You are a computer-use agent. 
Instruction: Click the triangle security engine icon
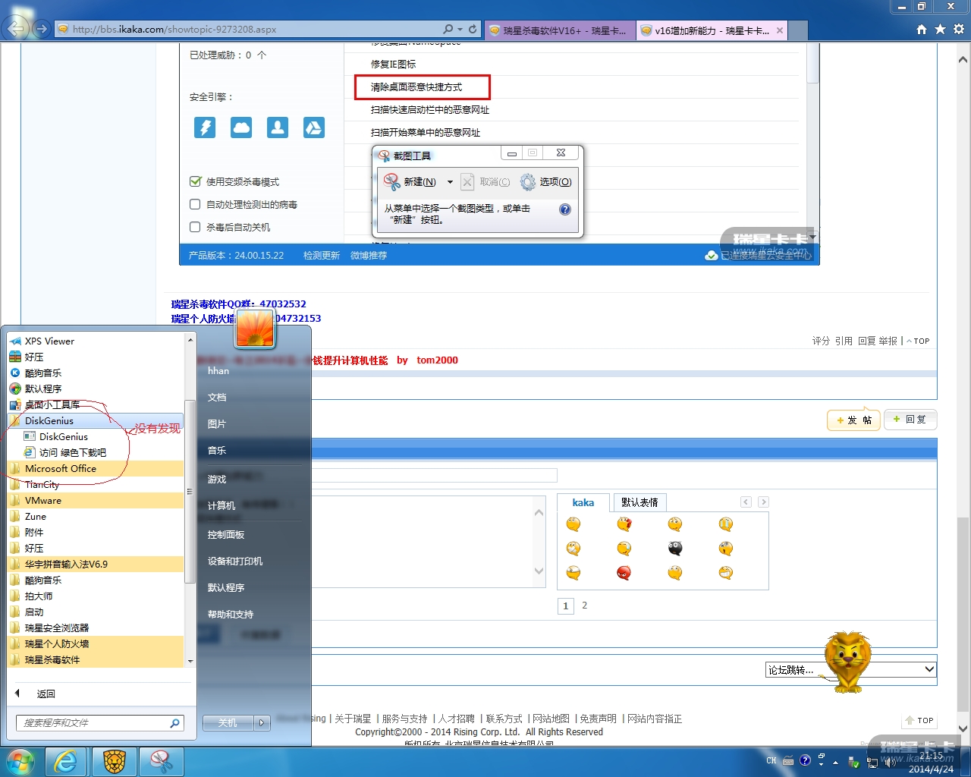coord(314,127)
